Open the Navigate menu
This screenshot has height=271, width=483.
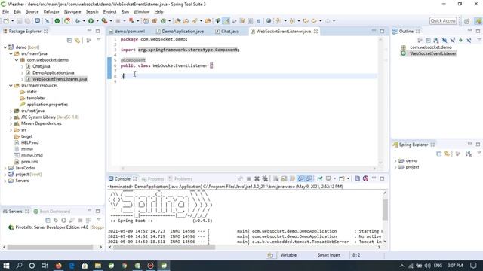click(72, 12)
